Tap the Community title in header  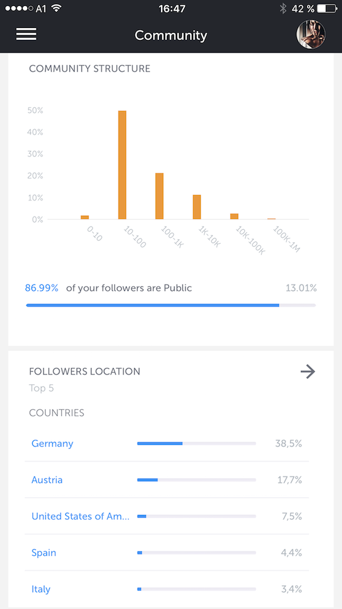coord(171,35)
